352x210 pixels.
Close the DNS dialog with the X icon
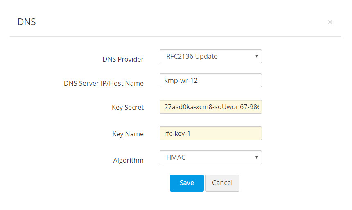click(330, 22)
